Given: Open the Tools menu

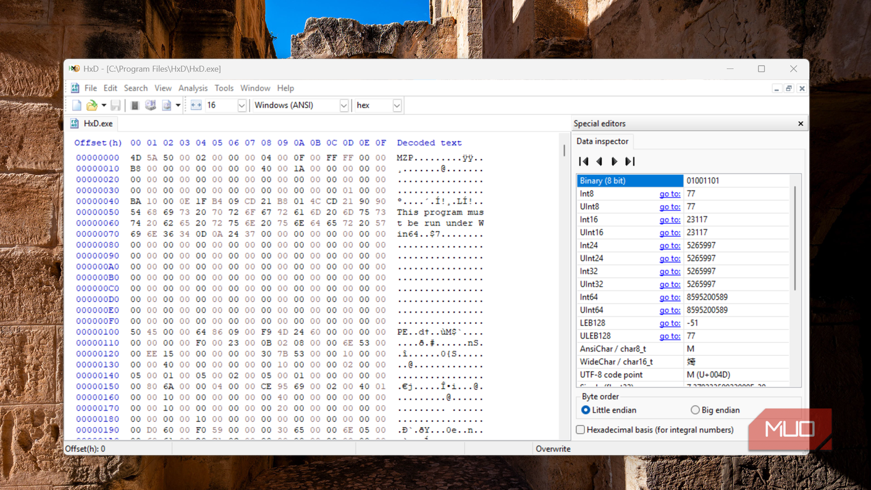Looking at the screenshot, I should coord(224,88).
